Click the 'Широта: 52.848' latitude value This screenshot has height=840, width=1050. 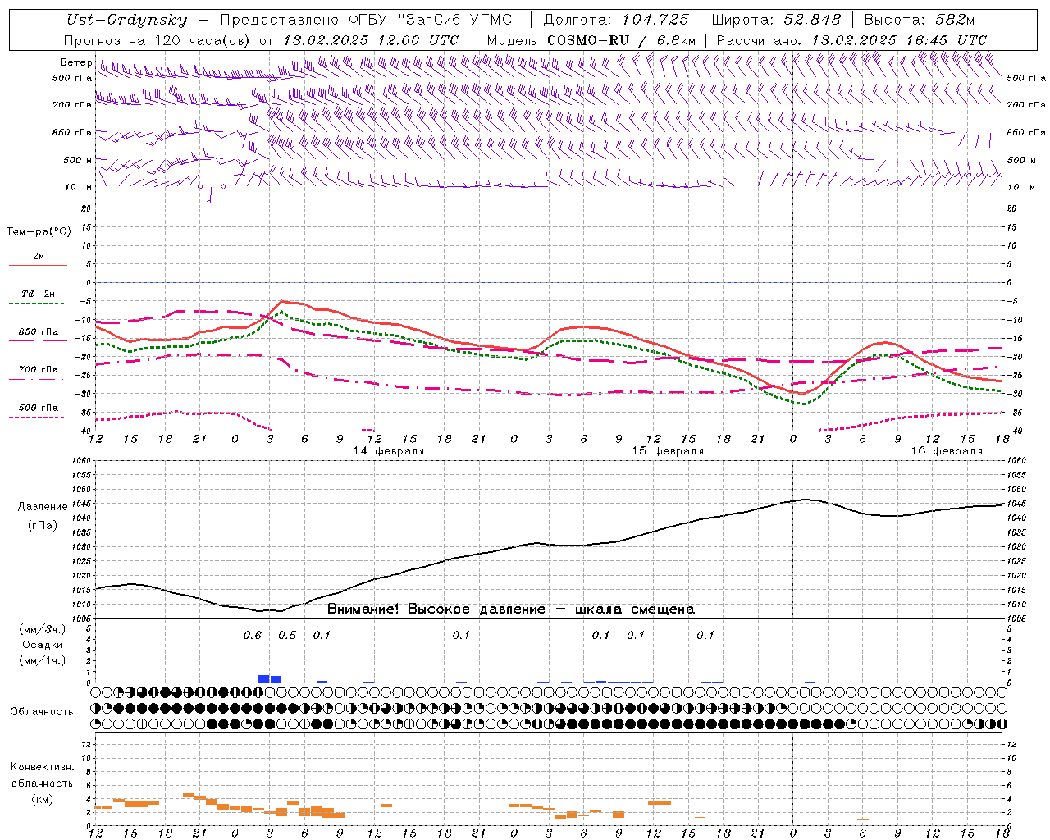(777, 21)
